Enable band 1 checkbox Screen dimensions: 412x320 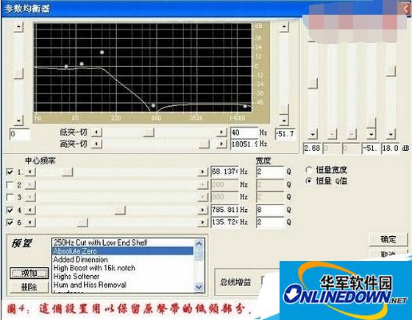click(x=10, y=172)
